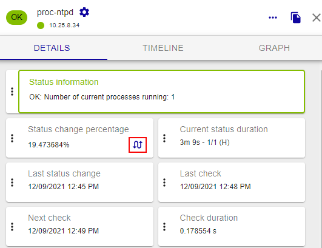Copy the resource link using the copy icon
The width and height of the screenshot is (322, 248).
(x=295, y=18)
